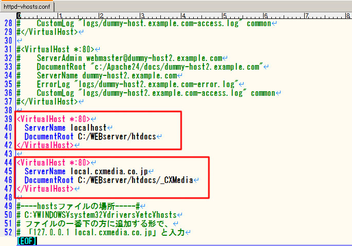Click the ErrorLog dummy-host2 comment line
The width and height of the screenshot is (352, 246).
[x=138, y=84]
